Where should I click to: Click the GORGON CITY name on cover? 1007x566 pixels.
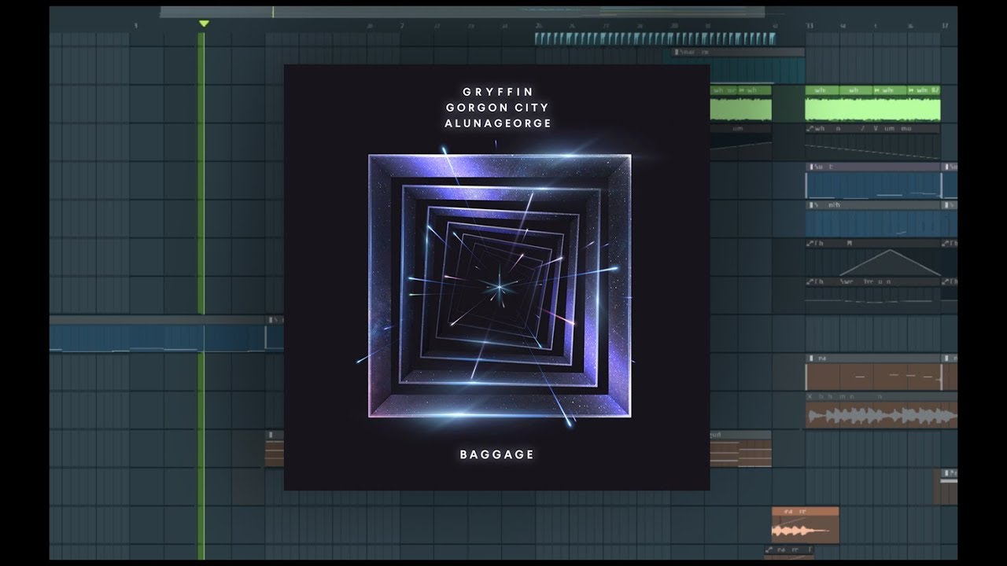(496, 108)
